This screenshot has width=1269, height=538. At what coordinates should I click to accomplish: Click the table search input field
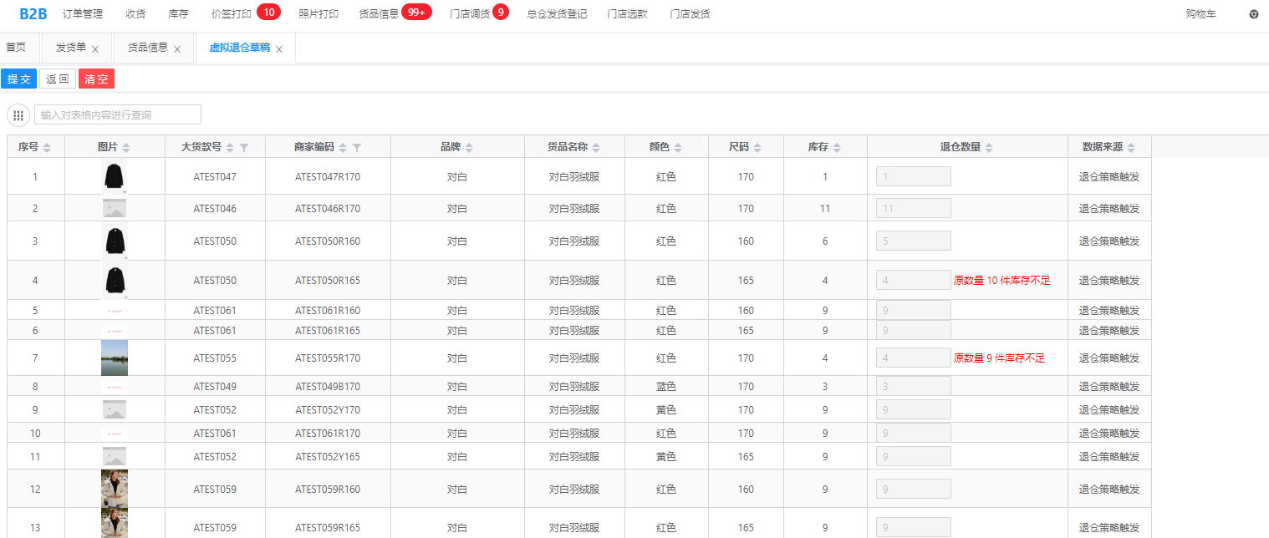coord(117,115)
